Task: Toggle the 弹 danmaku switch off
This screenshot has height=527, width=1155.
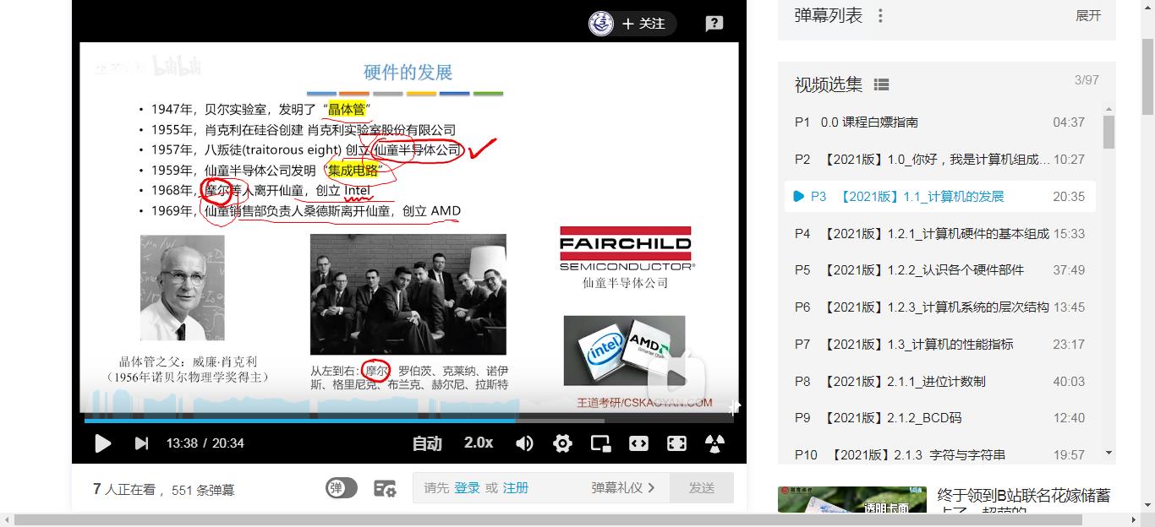Action: tap(342, 488)
